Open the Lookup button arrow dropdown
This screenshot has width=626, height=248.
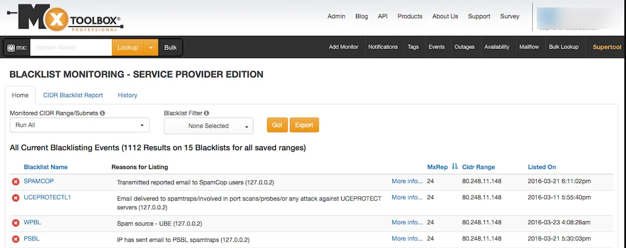(x=151, y=48)
